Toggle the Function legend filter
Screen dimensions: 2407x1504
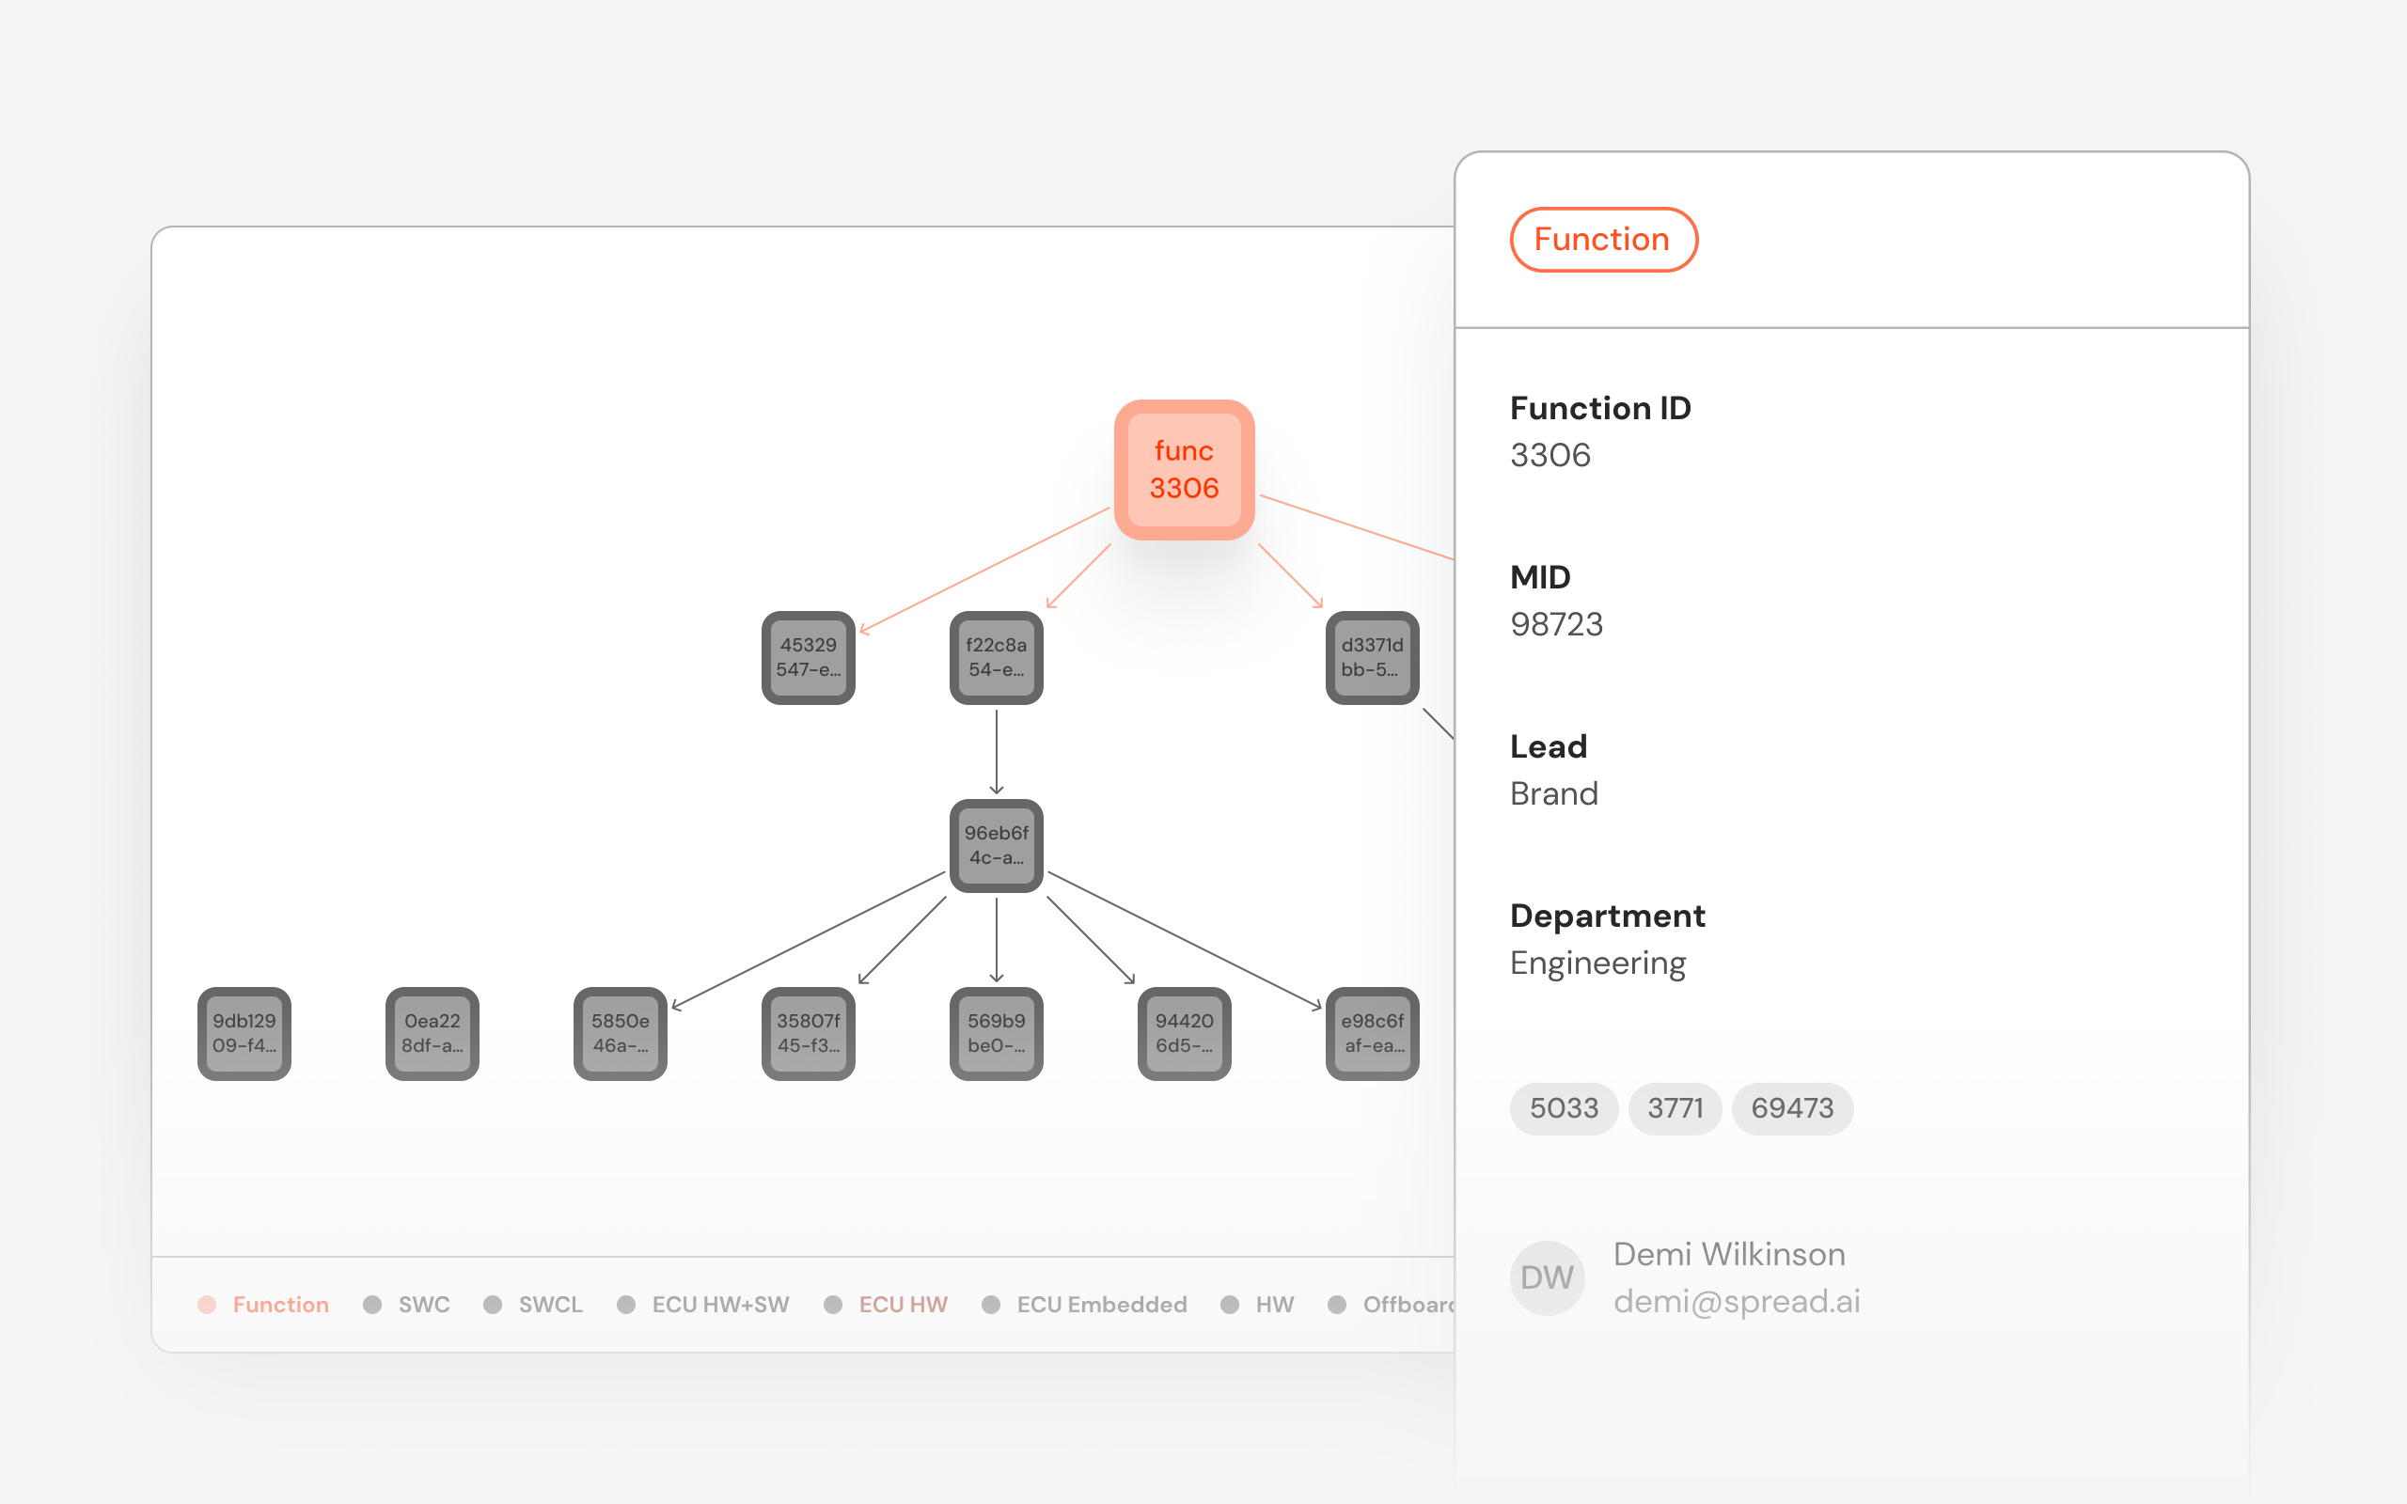pyautogui.click(x=263, y=1304)
